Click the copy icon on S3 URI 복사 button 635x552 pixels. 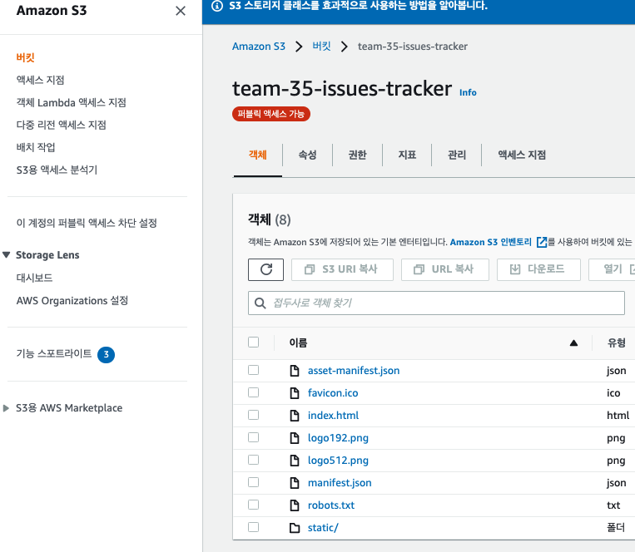click(310, 269)
